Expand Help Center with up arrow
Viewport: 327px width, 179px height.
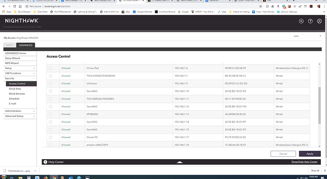(x=180, y=162)
